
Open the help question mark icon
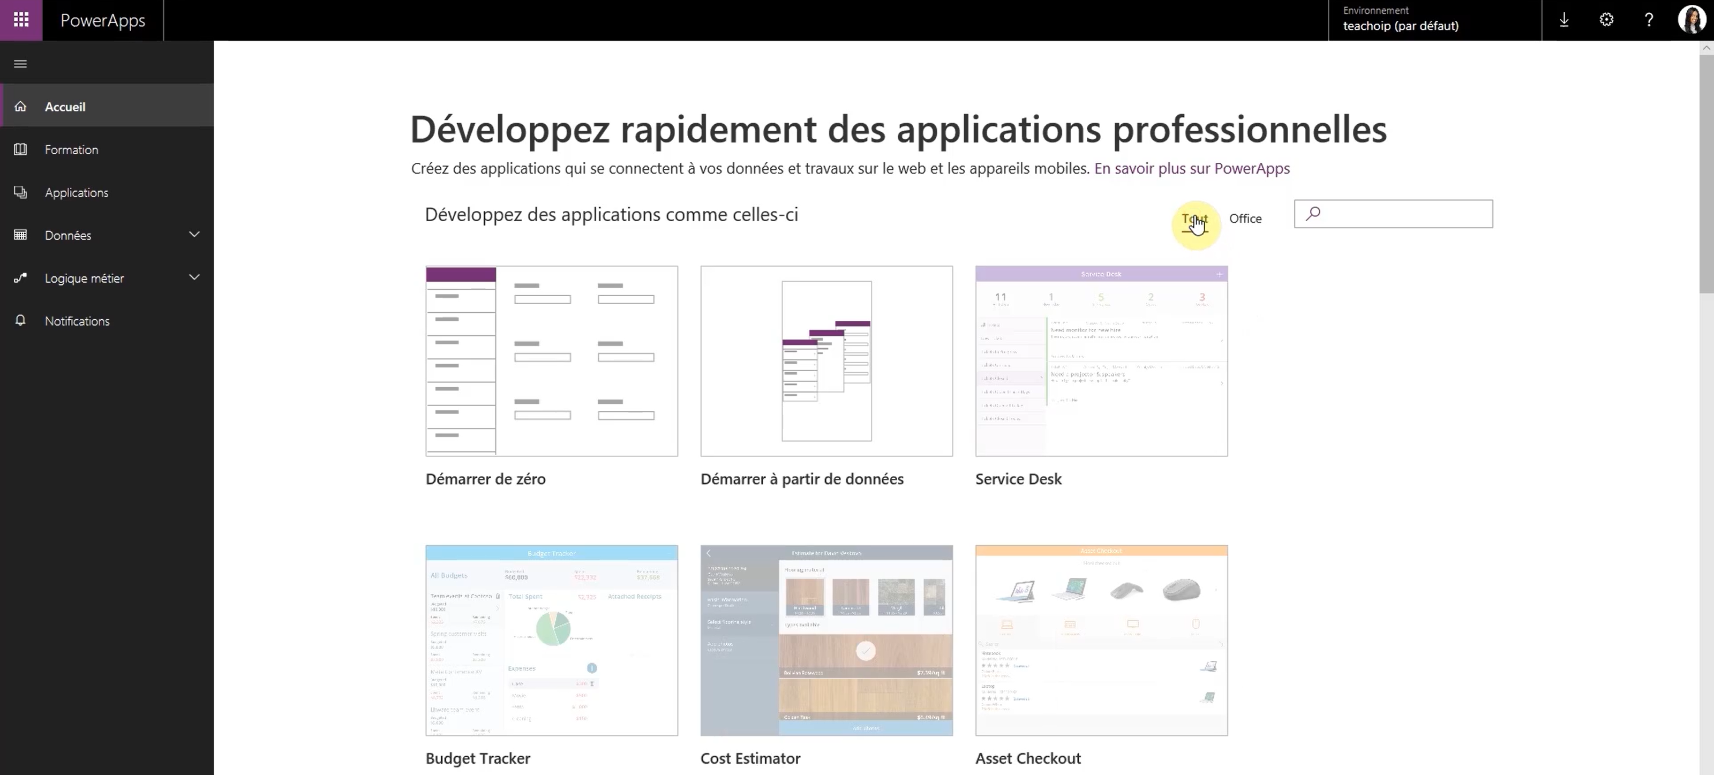(1650, 20)
